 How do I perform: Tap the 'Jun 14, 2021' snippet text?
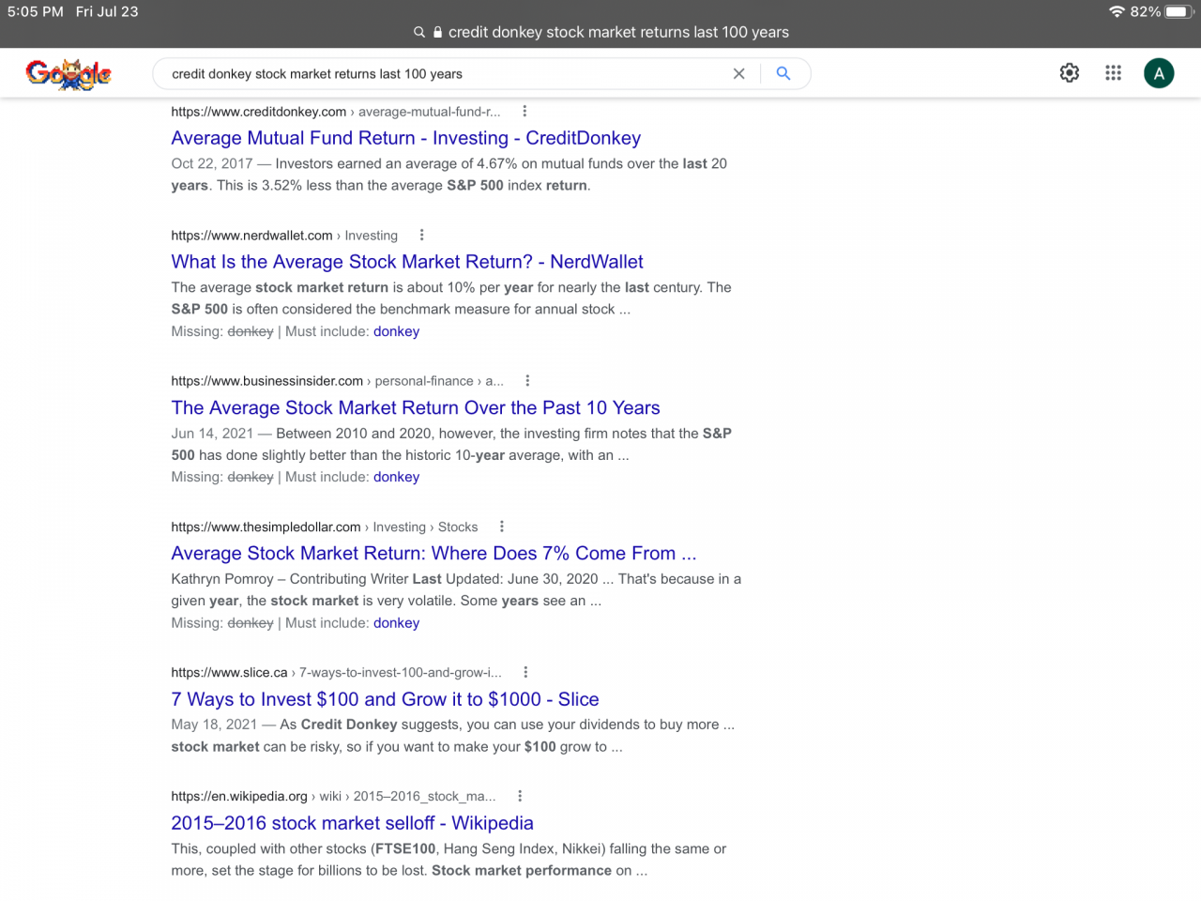(212, 434)
